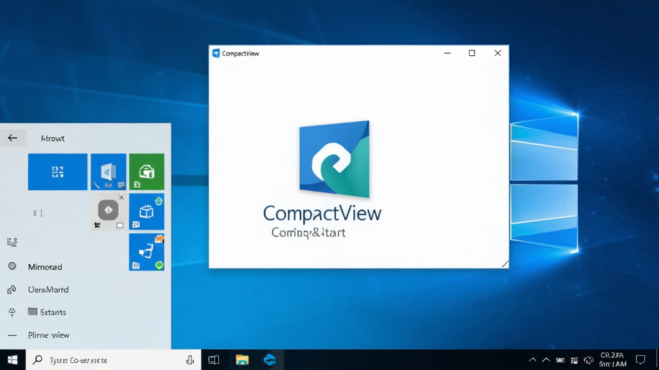Go back using the Start menu arrow

tap(13, 138)
